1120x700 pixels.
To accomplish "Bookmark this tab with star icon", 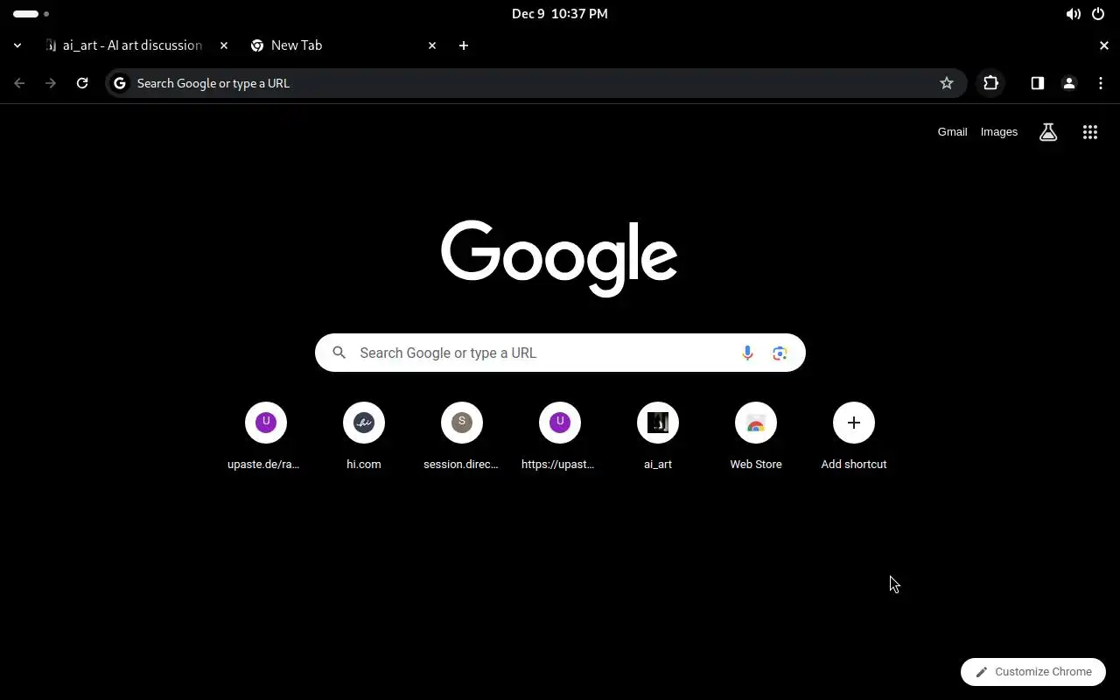I will coord(946,83).
